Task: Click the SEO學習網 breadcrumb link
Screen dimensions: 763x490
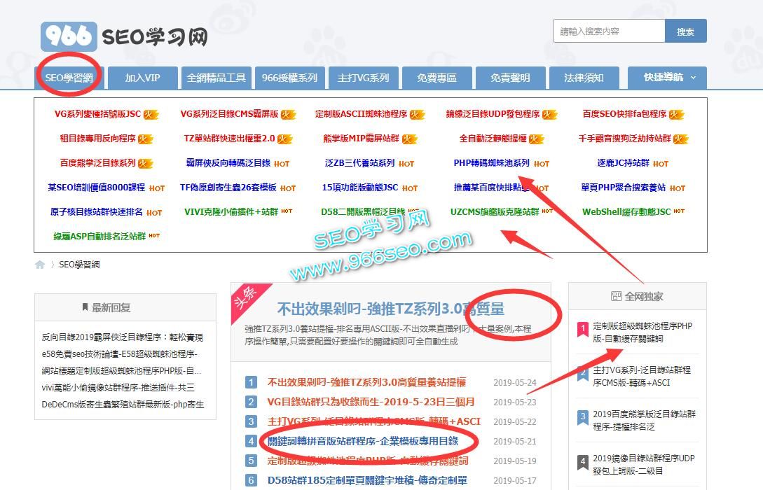Action: point(79,265)
